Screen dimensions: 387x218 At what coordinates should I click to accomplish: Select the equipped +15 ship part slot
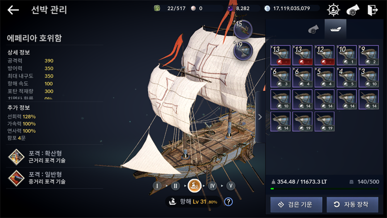pyautogui.click(x=243, y=30)
